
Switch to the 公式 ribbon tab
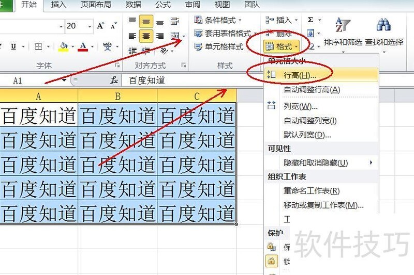(163, 5)
